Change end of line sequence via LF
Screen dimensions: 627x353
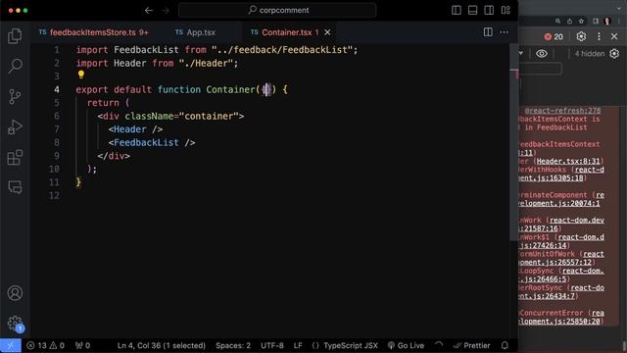298,345
